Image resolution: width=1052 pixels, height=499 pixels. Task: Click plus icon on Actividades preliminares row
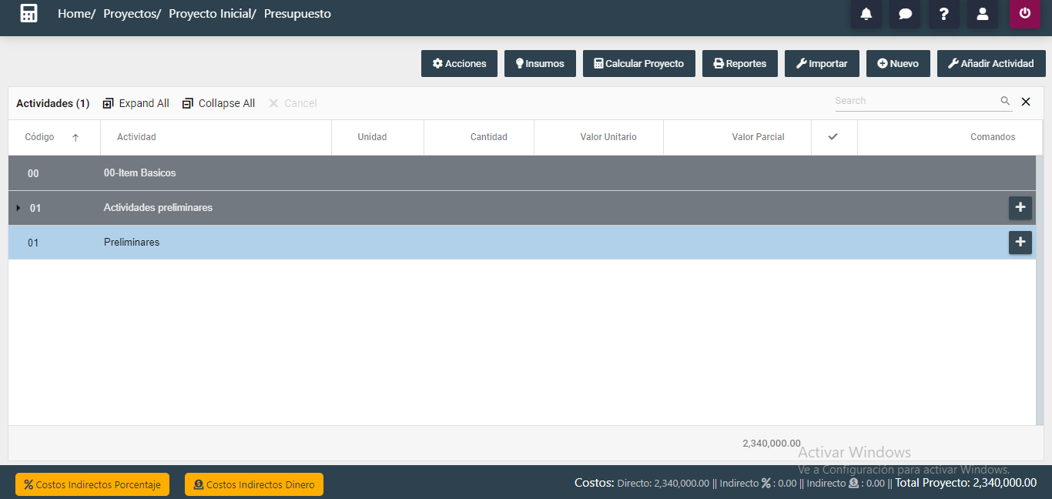pyautogui.click(x=1020, y=208)
